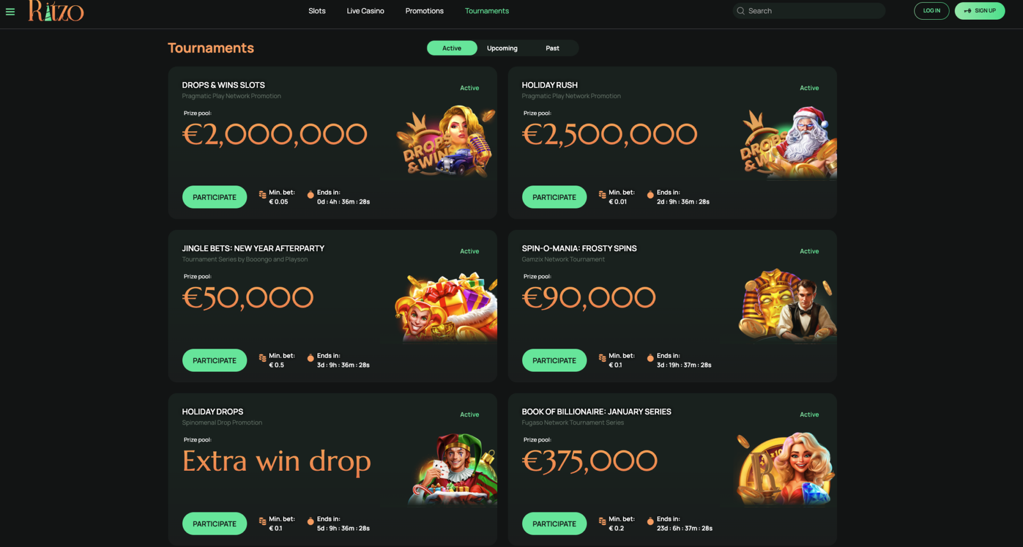Open the Slots menu item

(317, 11)
